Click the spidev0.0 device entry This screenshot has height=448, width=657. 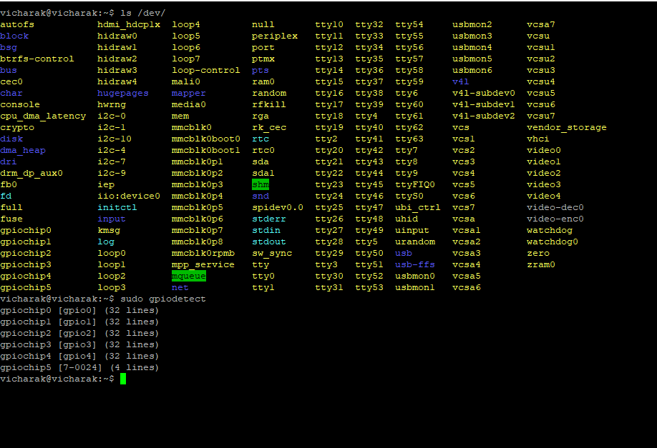pyautogui.click(x=277, y=207)
